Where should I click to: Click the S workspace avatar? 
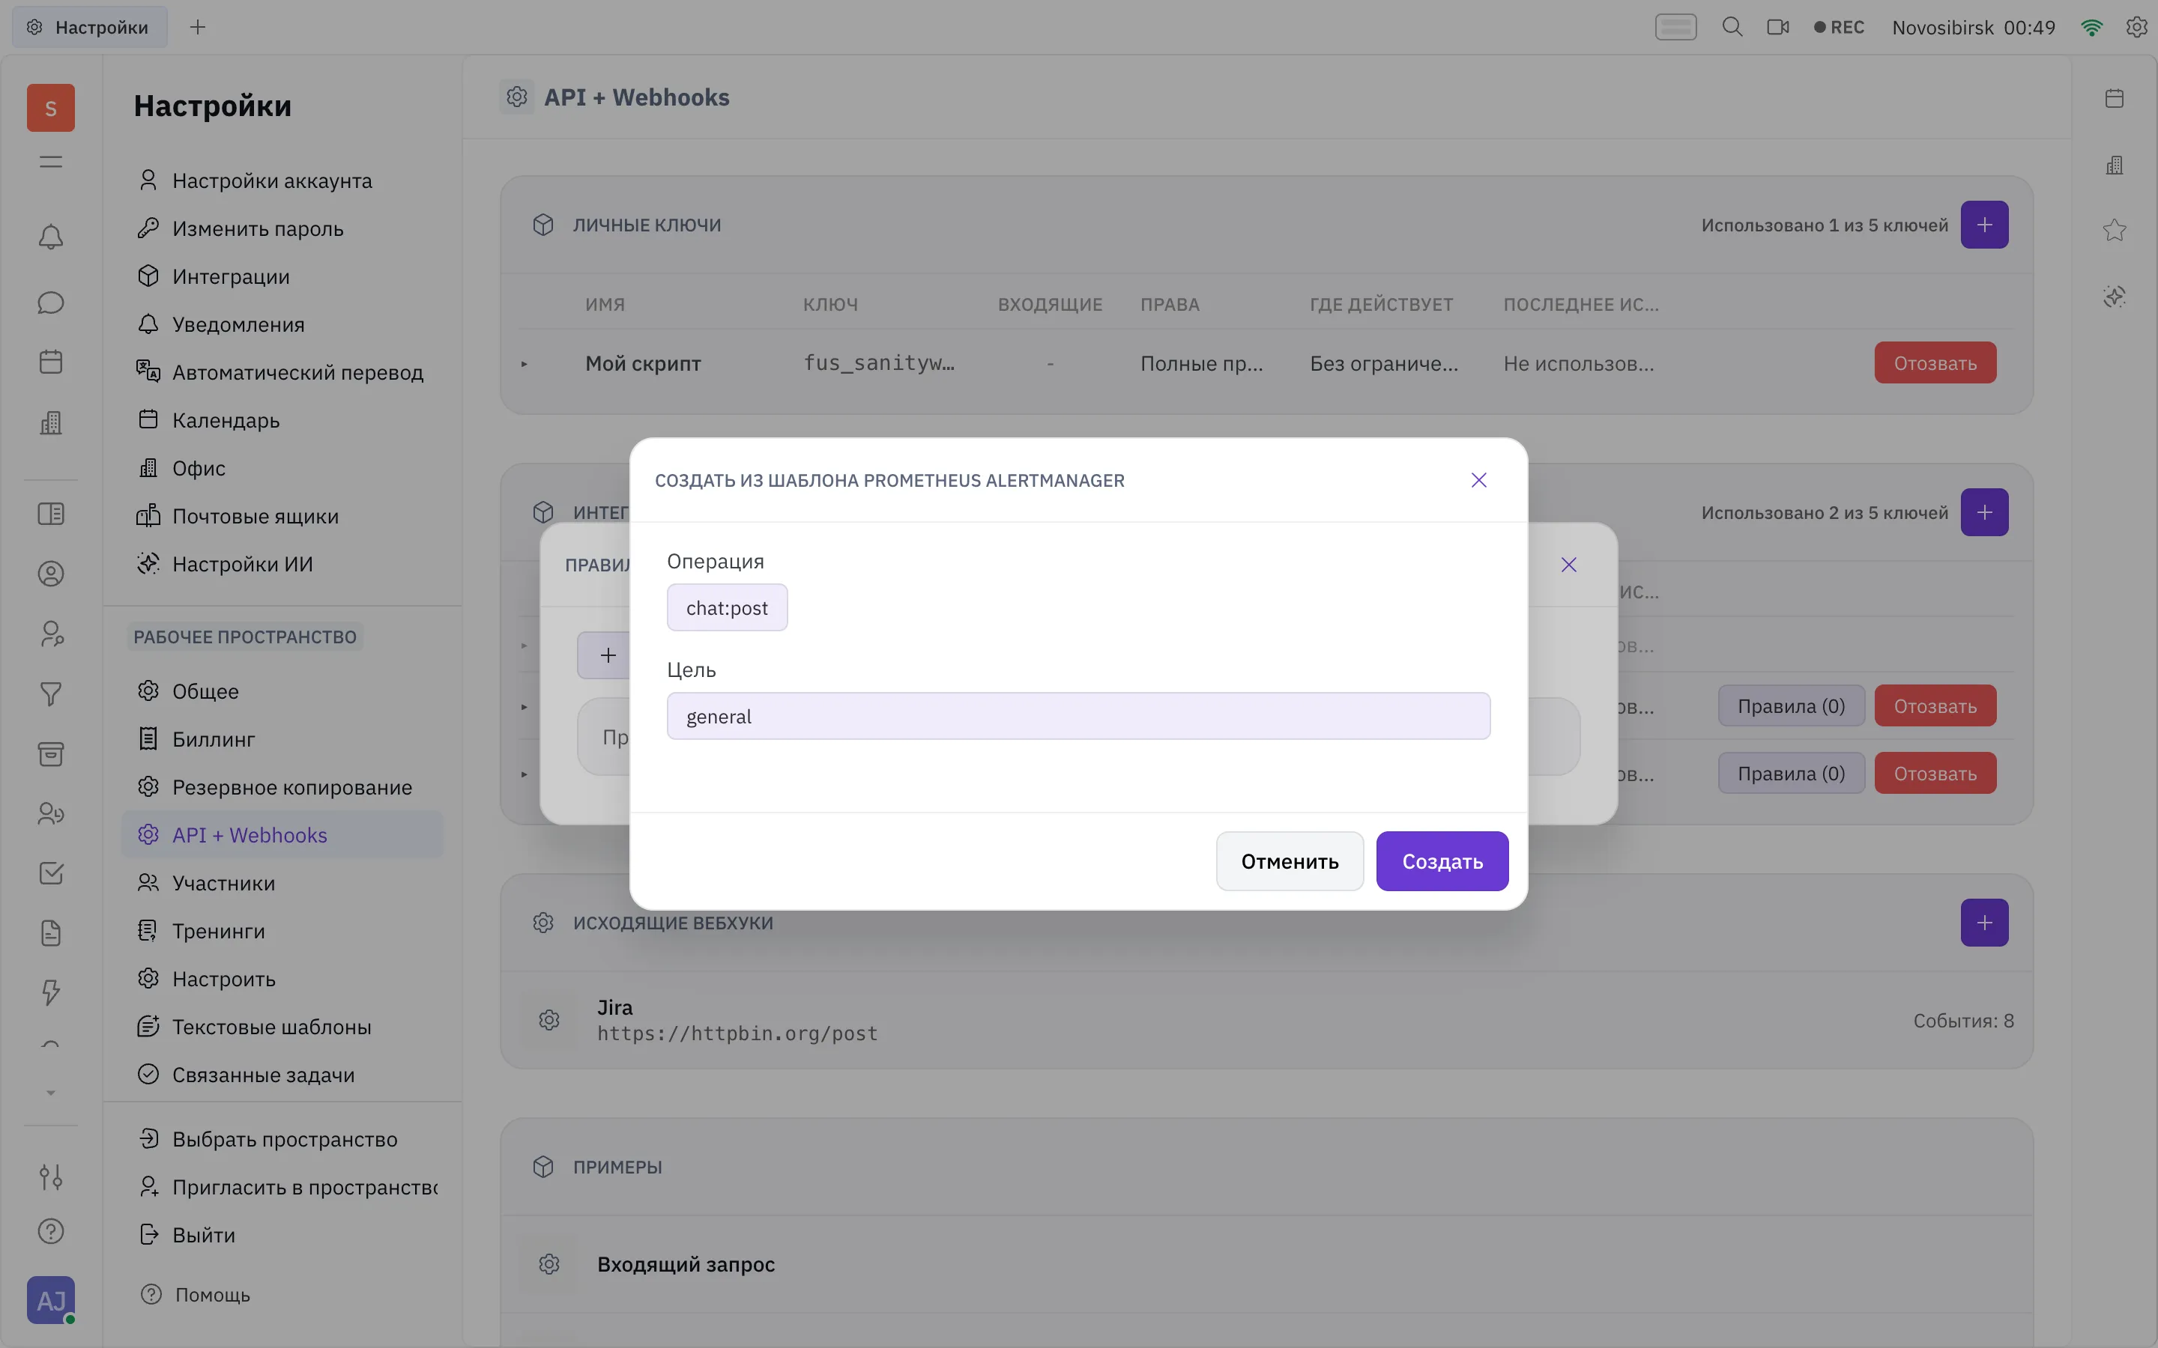[51, 108]
